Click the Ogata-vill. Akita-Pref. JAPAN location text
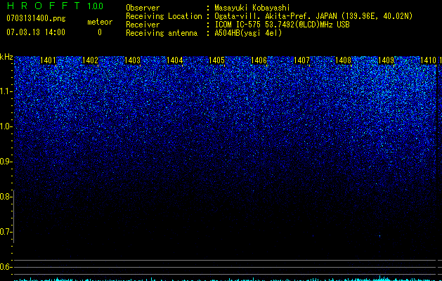Screen dimensions: 442x281 pyautogui.click(x=313, y=16)
